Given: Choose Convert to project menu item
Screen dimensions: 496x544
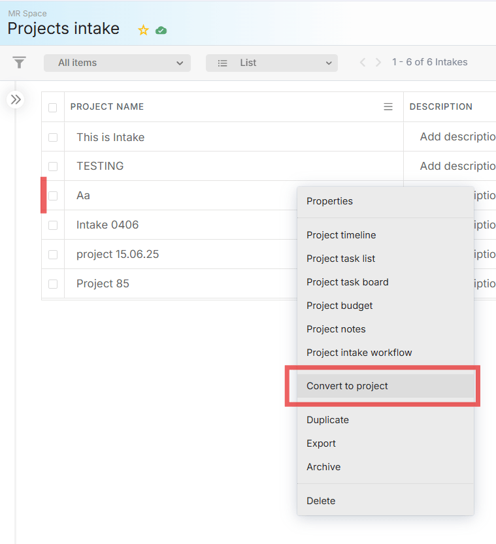Looking at the screenshot, I should click(x=347, y=386).
